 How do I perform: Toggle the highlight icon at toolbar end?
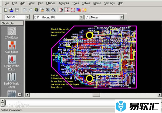coord(84,10)
